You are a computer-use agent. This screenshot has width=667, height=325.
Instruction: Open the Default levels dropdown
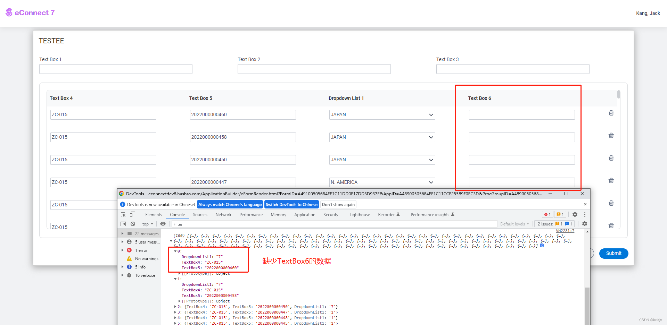[x=514, y=224]
